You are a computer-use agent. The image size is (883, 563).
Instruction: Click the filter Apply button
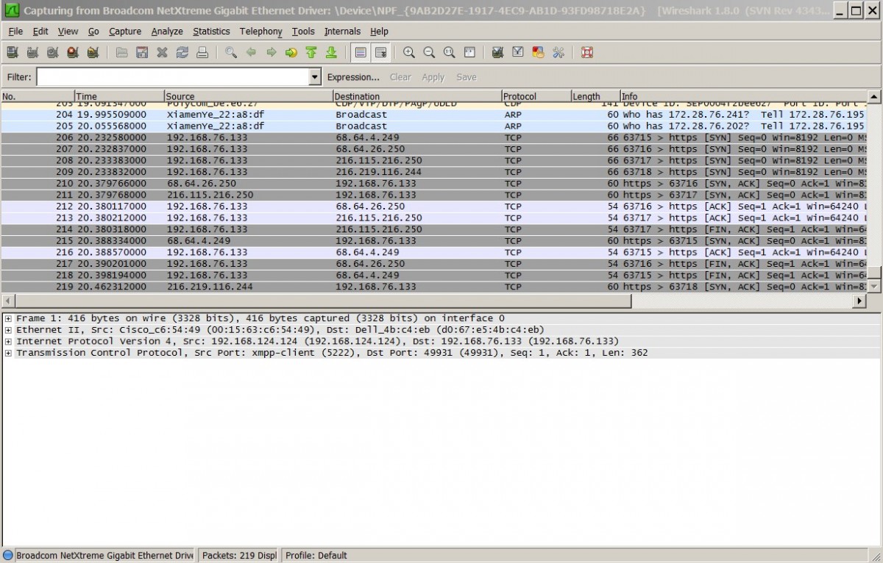click(433, 77)
